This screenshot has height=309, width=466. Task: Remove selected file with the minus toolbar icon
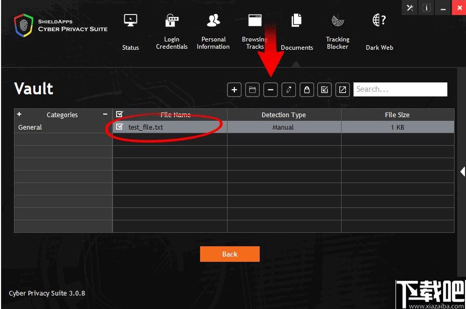(x=271, y=89)
